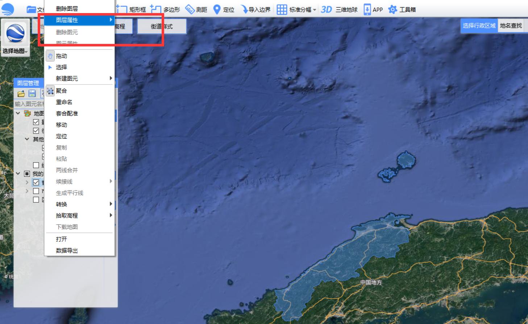Click the 地名查找 button
Image resolution: width=528 pixels, height=324 pixels.
click(x=511, y=25)
